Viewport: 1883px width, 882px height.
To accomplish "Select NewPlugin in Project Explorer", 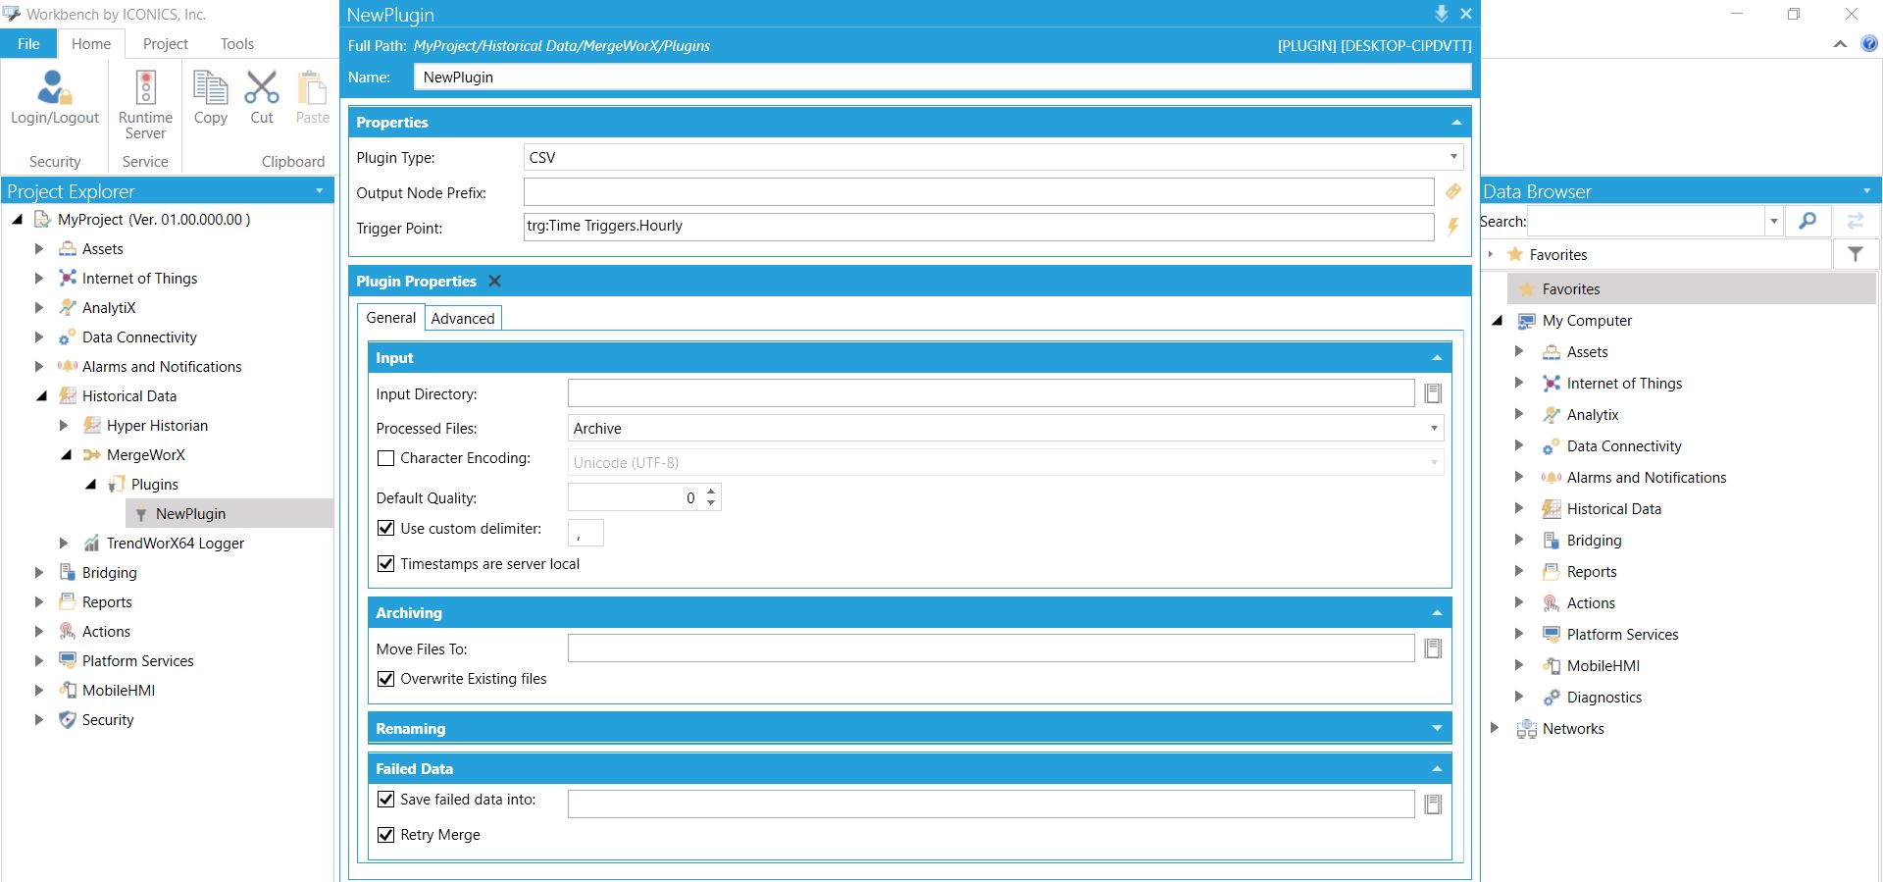I will pyautogui.click(x=190, y=514).
